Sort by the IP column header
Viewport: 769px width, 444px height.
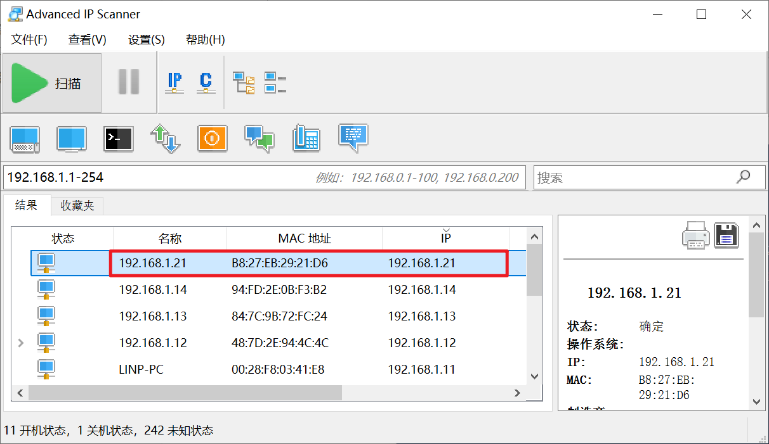[446, 238]
